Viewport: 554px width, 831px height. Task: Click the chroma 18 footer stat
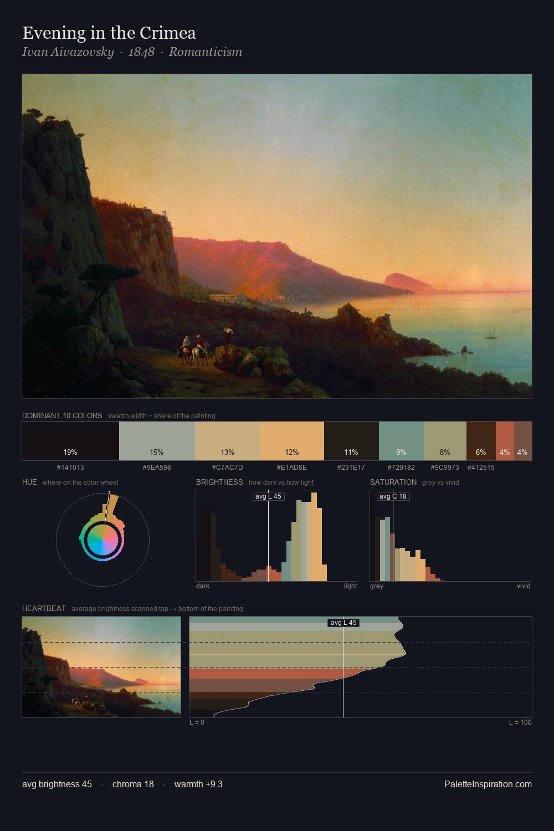click(133, 784)
